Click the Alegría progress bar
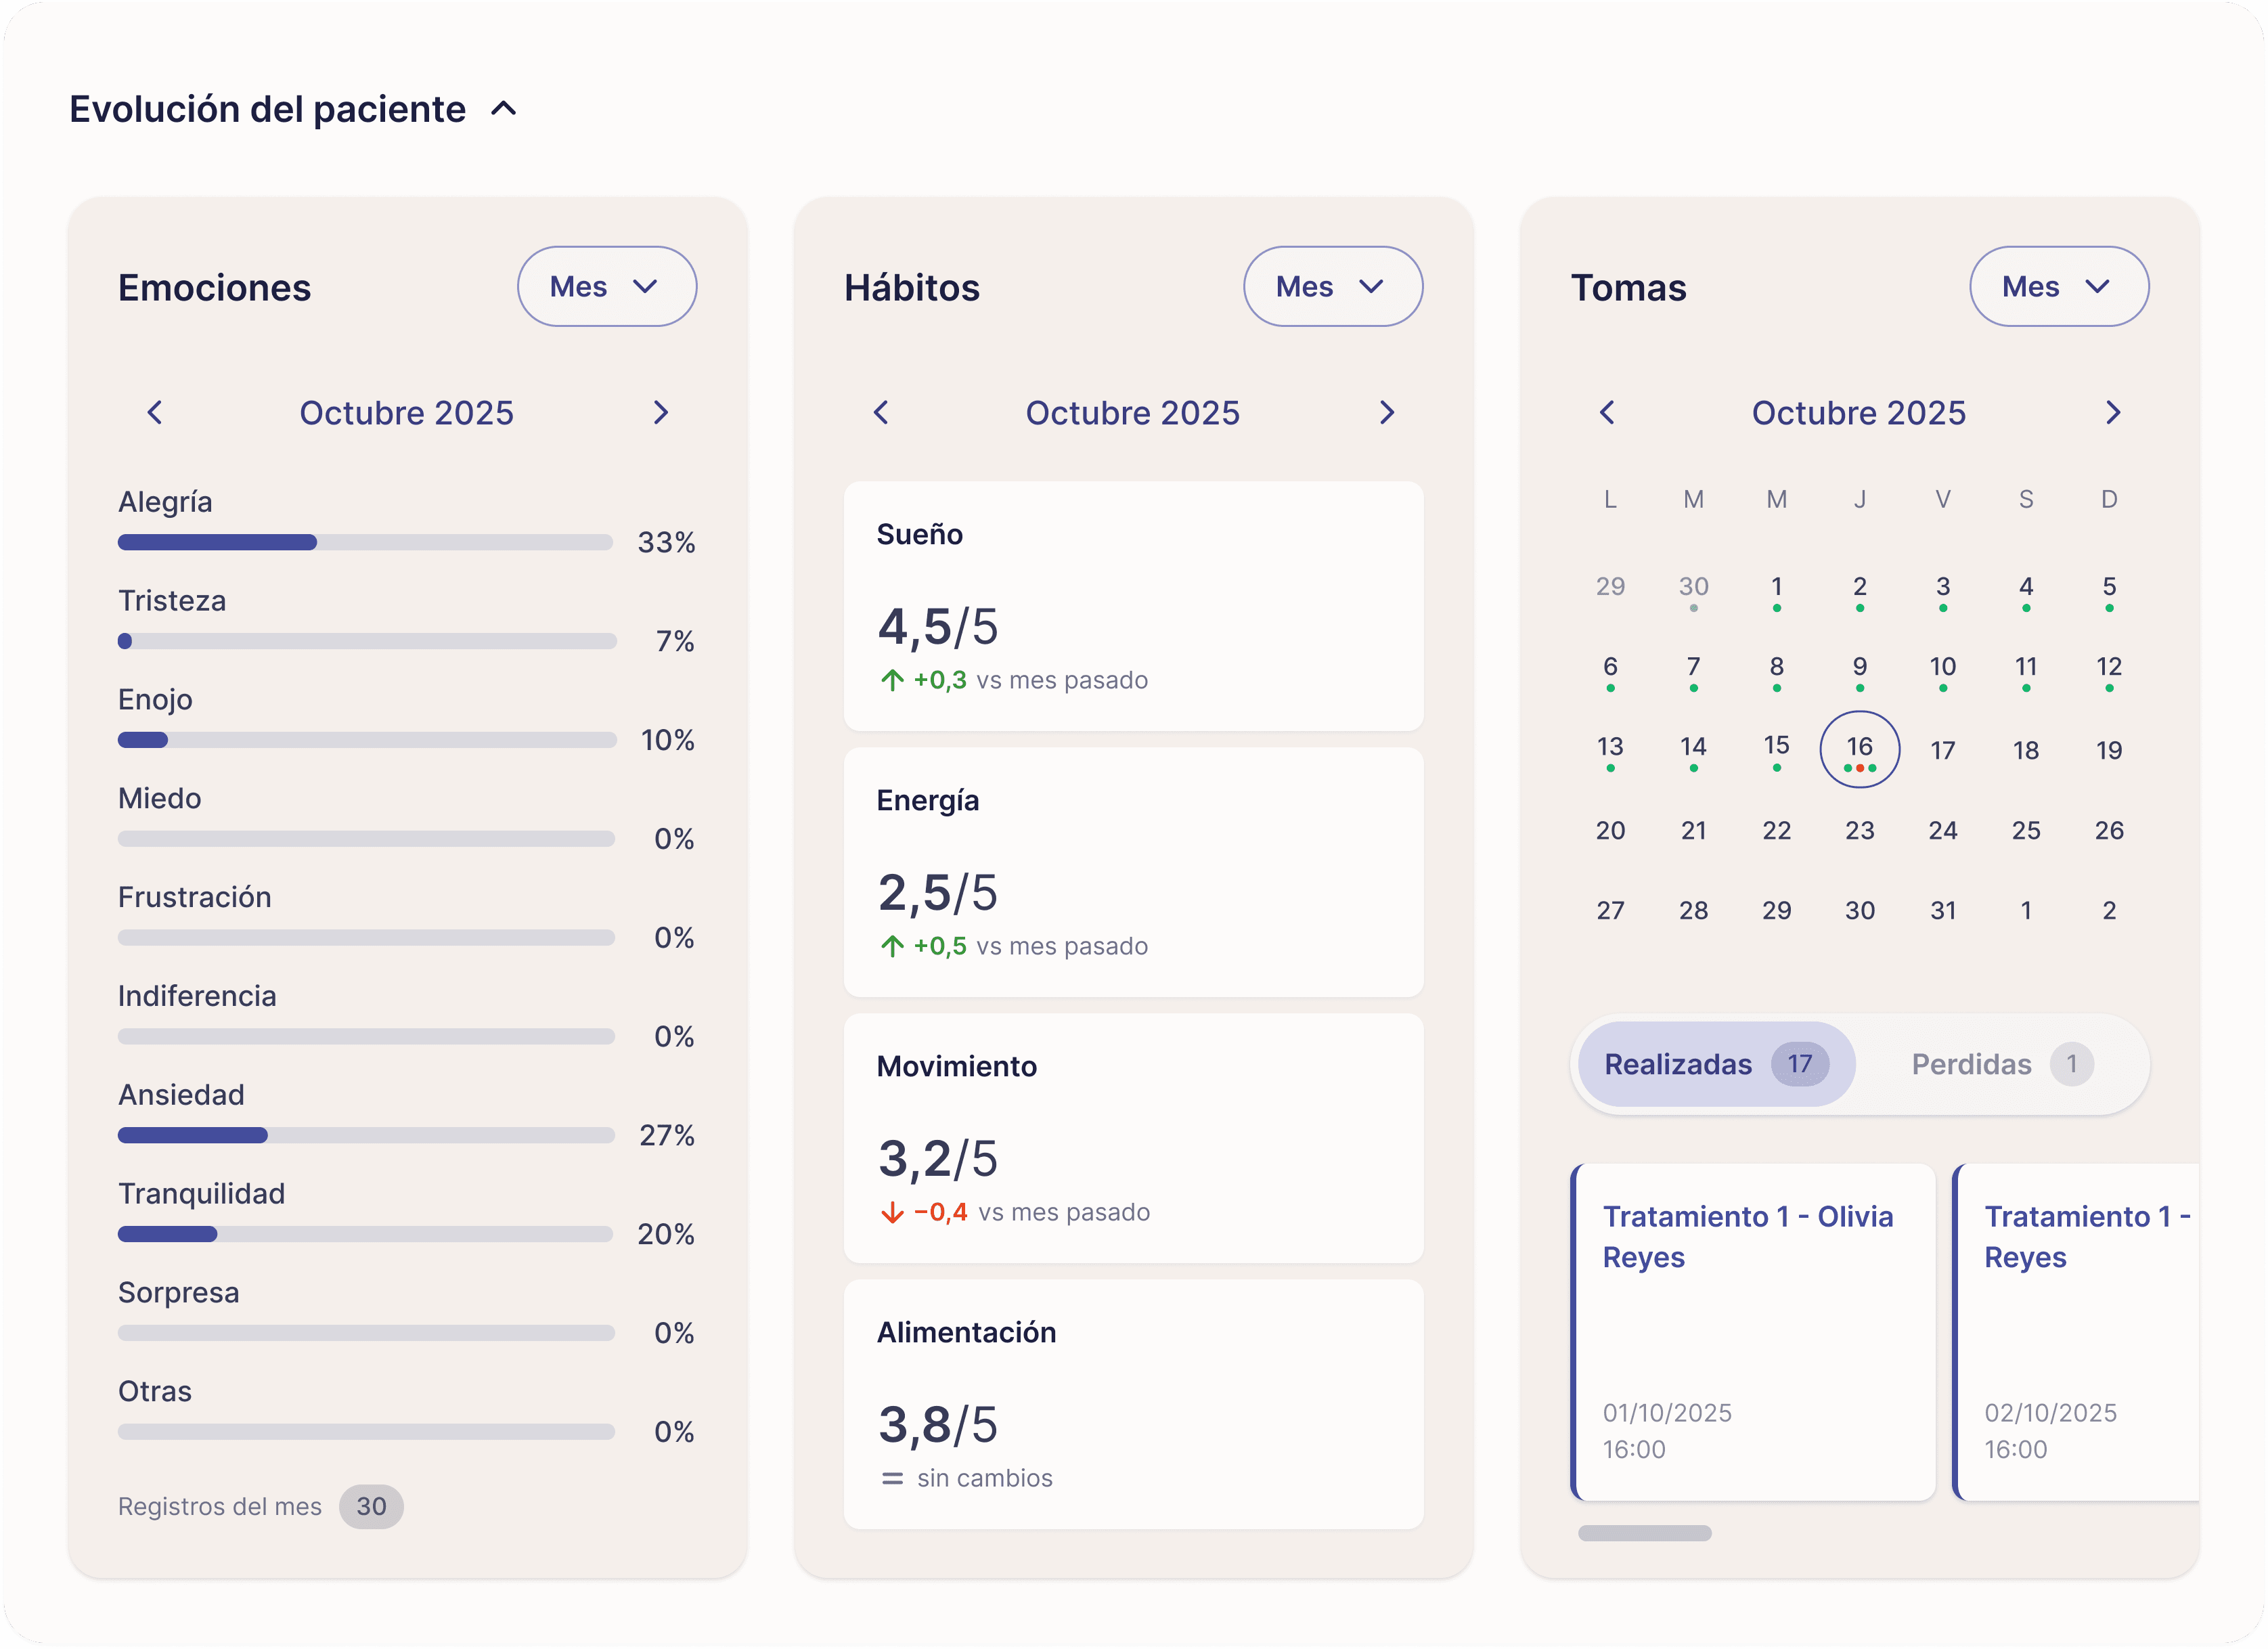2268x1649 pixels. pos(365,542)
